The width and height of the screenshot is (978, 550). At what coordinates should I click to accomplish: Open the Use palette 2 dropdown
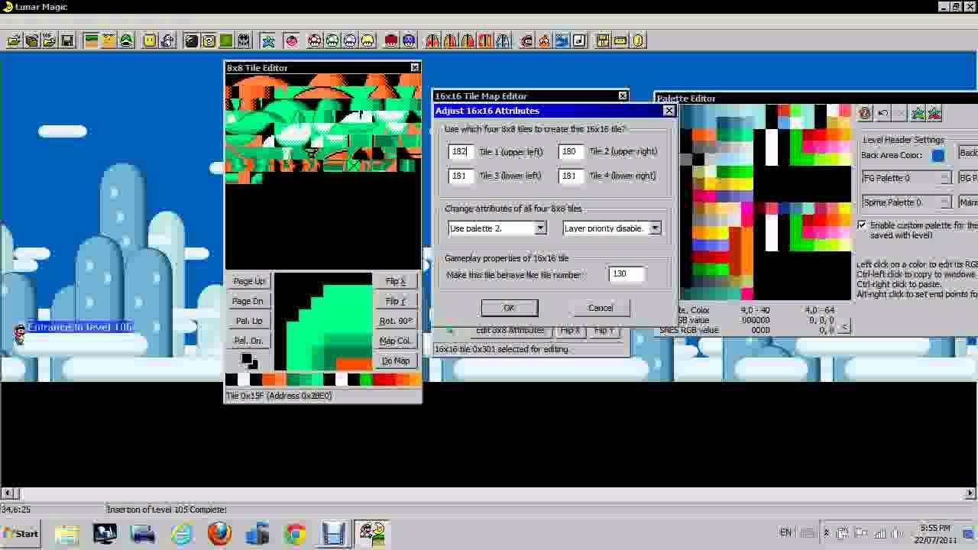(540, 228)
